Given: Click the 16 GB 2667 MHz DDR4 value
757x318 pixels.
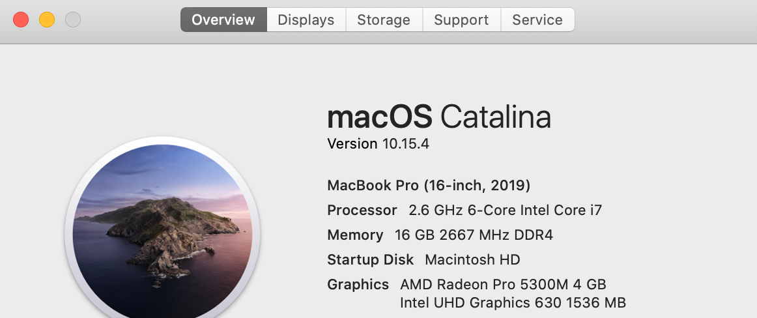Looking at the screenshot, I should pyautogui.click(x=474, y=235).
